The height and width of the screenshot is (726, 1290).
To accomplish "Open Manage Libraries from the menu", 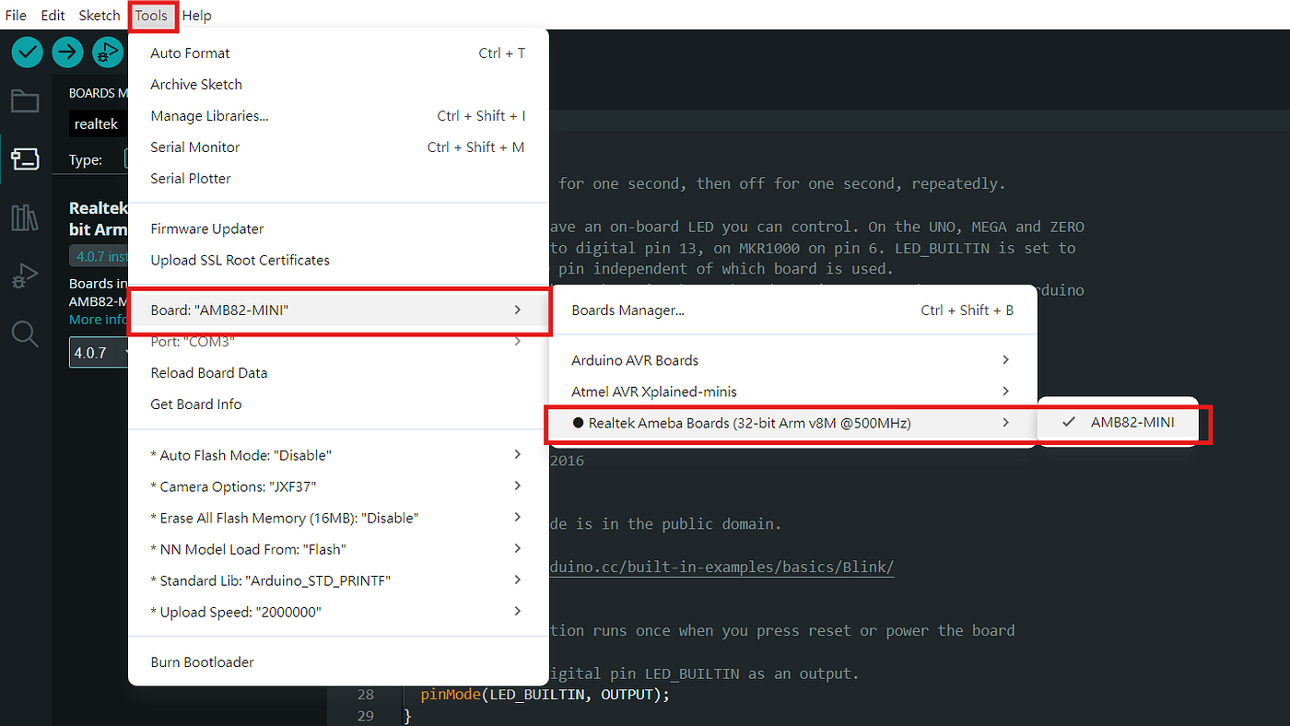I will [338, 116].
